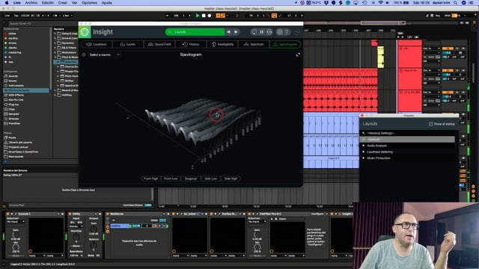Switch to the Spectrum tab
479x269 pixels.
254,44
